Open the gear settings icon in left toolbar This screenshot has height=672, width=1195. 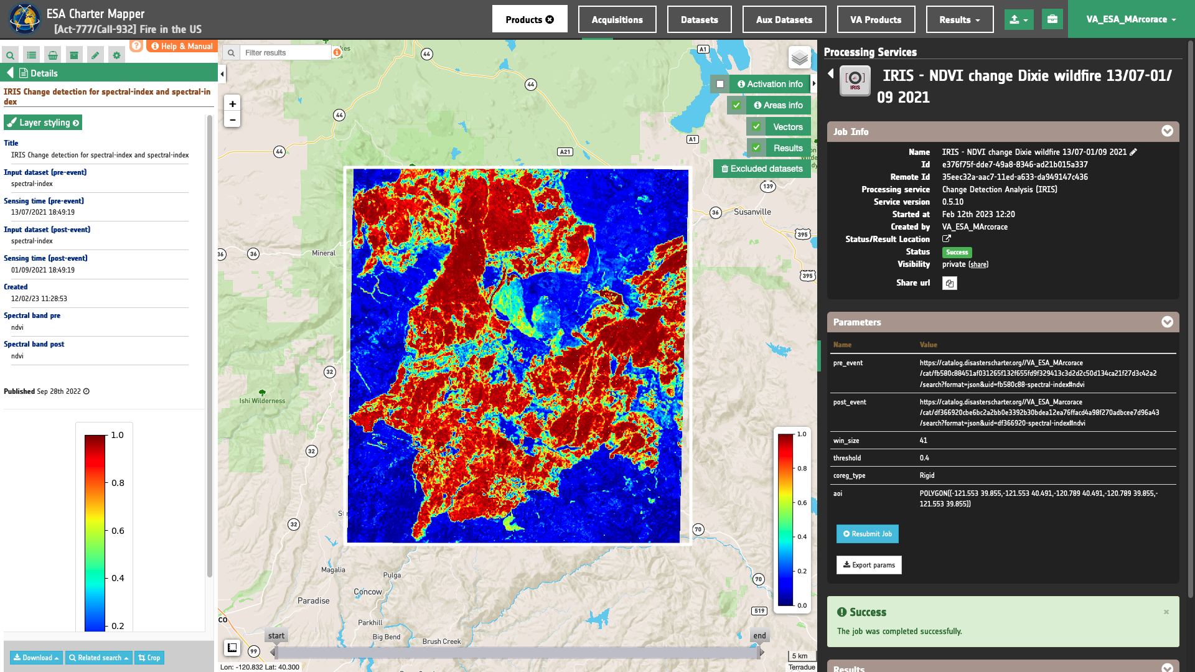116,55
